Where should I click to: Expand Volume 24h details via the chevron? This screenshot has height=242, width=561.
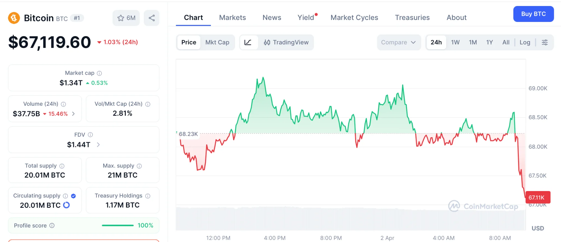point(73,114)
